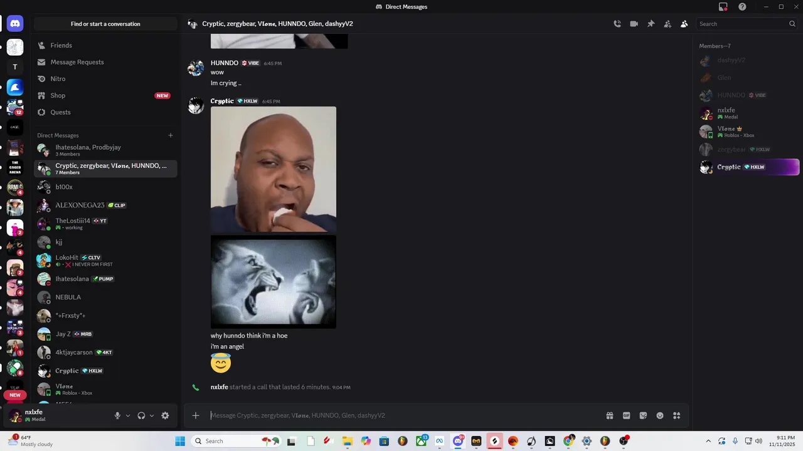Screen dimensions: 803x451
Task: Open the Friends page
Action: coord(105,45)
